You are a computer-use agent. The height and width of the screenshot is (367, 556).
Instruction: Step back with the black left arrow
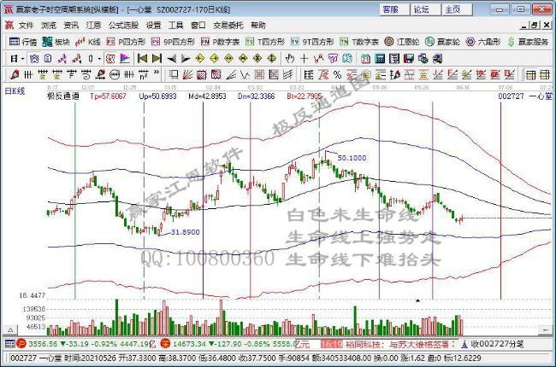point(171,58)
